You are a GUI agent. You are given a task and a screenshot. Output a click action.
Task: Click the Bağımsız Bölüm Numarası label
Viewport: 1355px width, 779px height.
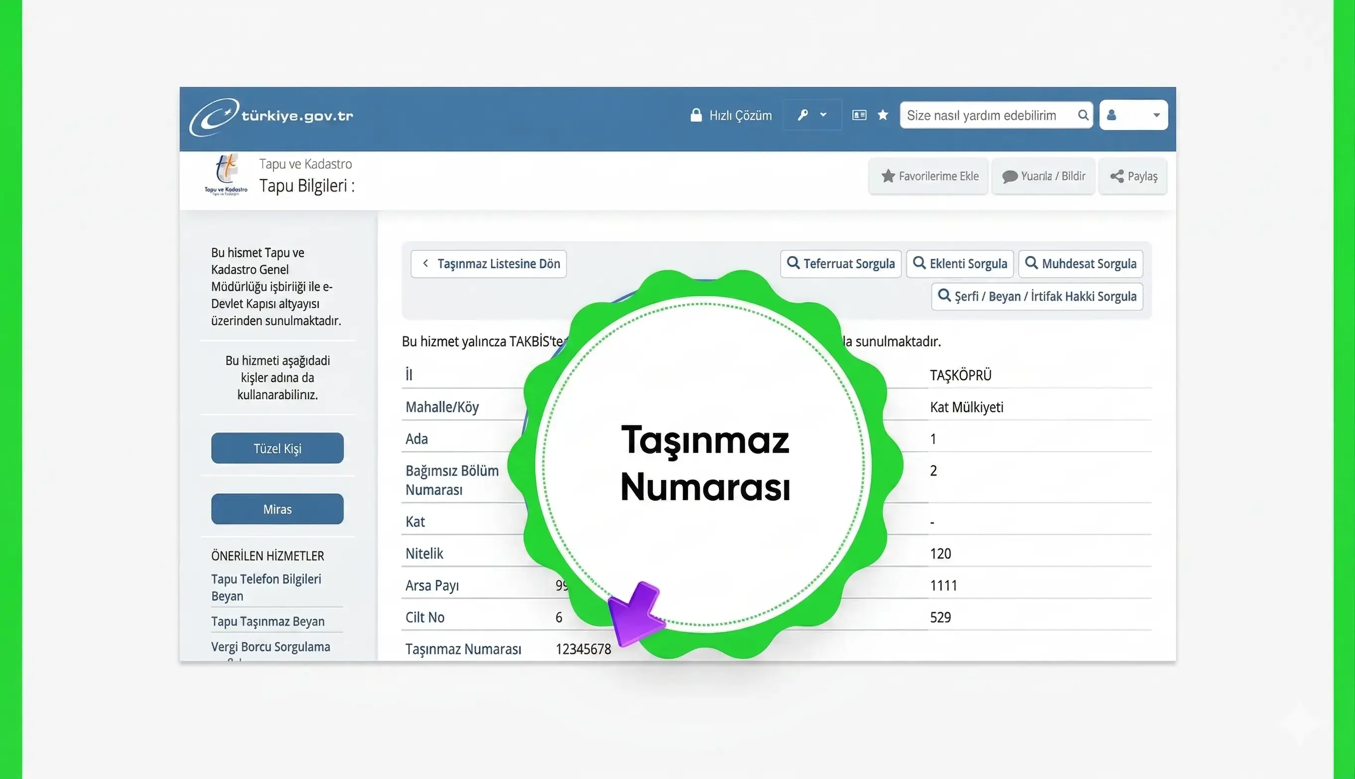point(452,480)
